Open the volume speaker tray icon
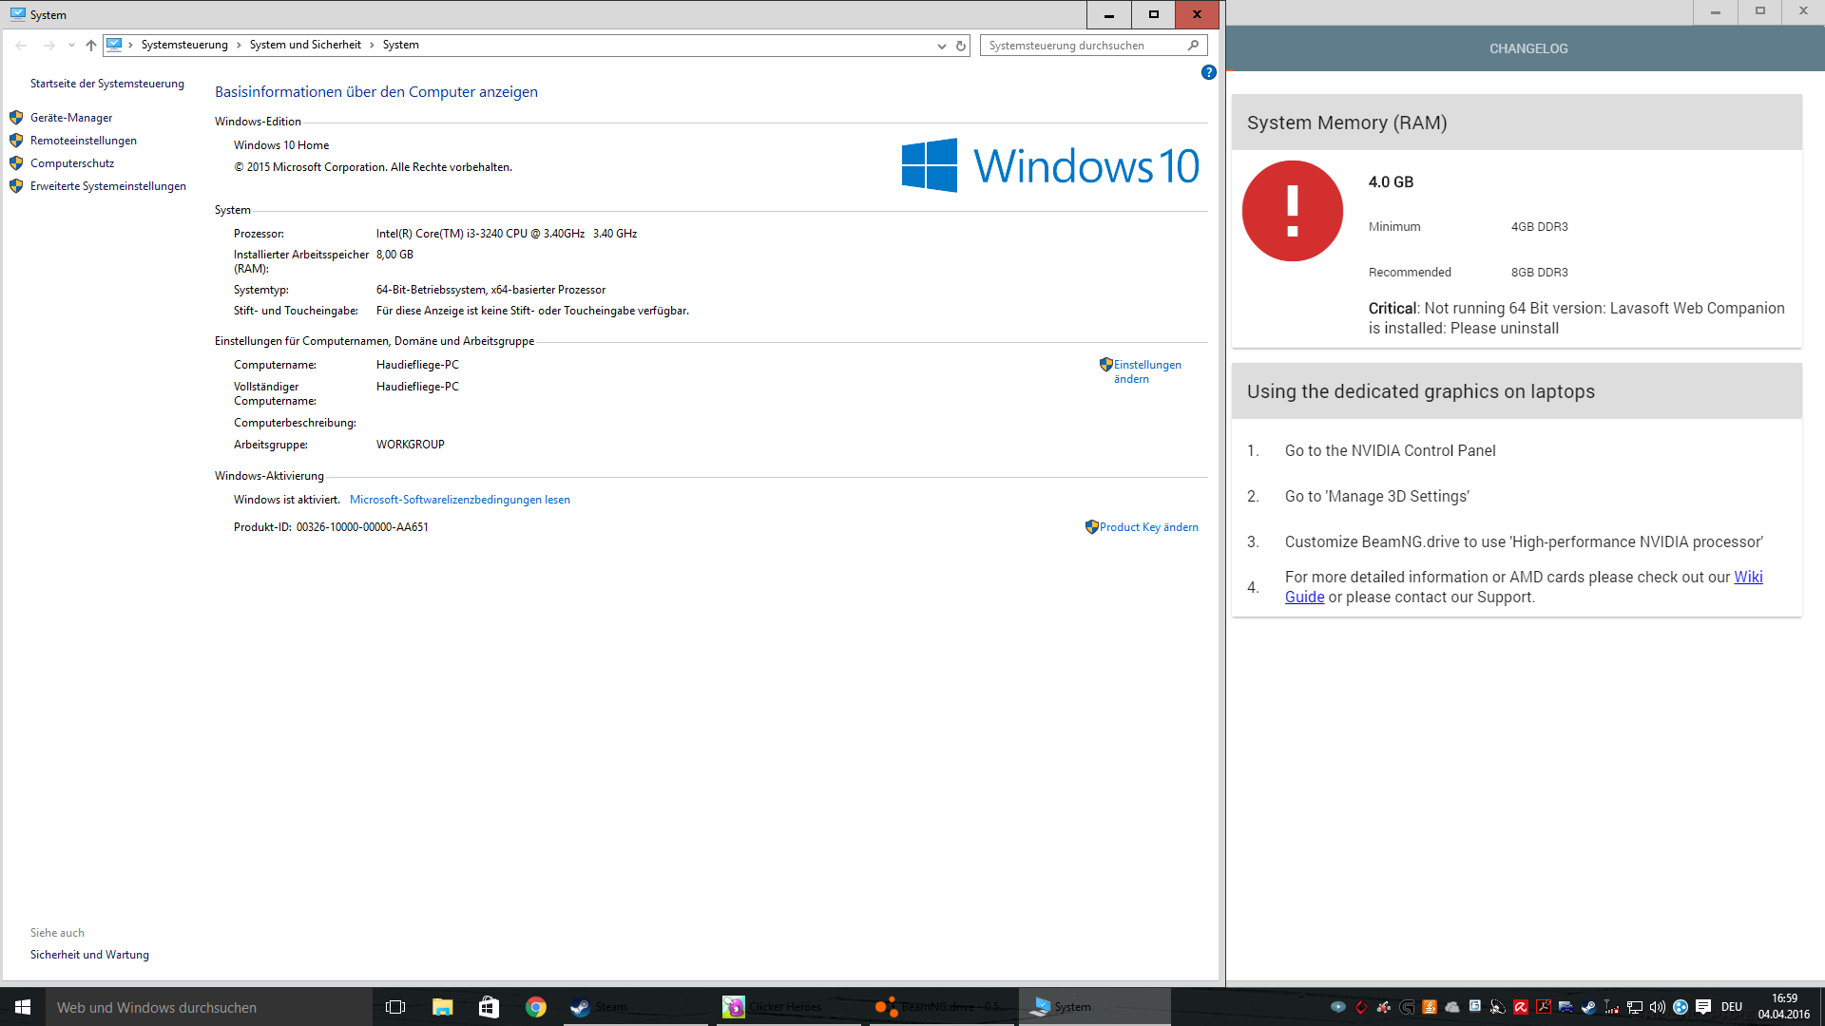1825x1026 pixels. pos(1658,1007)
